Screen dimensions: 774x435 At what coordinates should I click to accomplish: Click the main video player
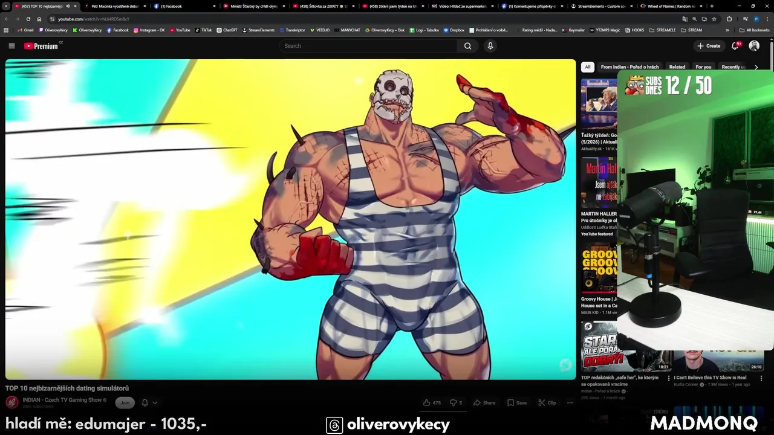(x=290, y=219)
